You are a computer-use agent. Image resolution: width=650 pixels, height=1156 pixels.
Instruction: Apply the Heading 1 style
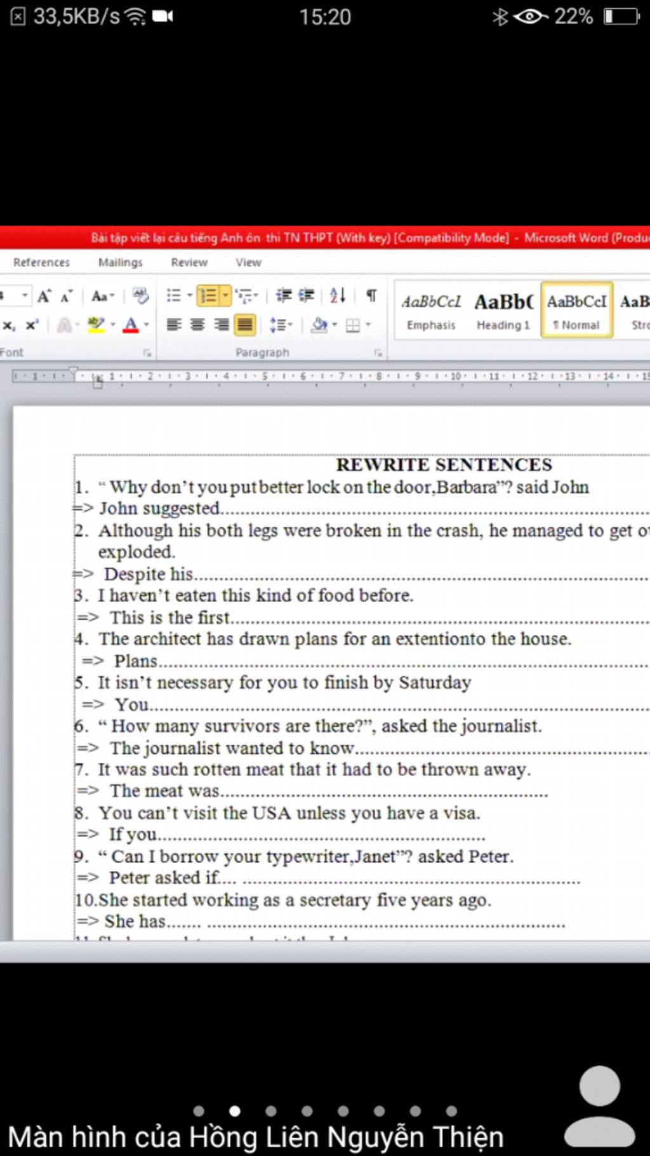[503, 311]
